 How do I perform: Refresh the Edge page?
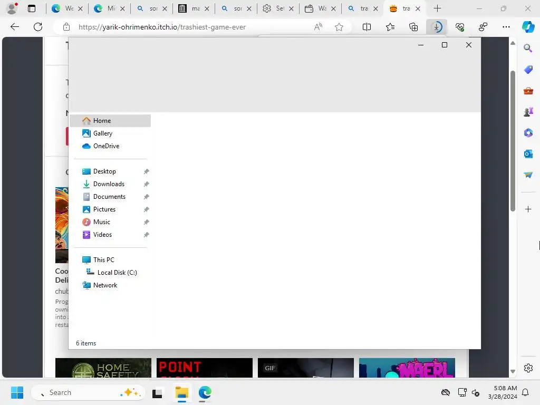pos(38,27)
